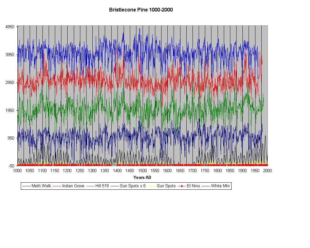Select the Sun Spots x 5 legend label
Viewport: 310px width, 248px height.
click(132, 186)
